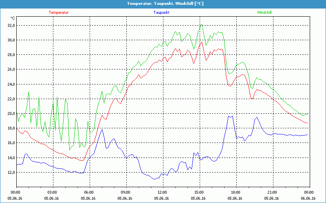Click the 16,0 y-axis value
Image resolution: width=326 pixels, height=203 pixels.
click(11, 143)
